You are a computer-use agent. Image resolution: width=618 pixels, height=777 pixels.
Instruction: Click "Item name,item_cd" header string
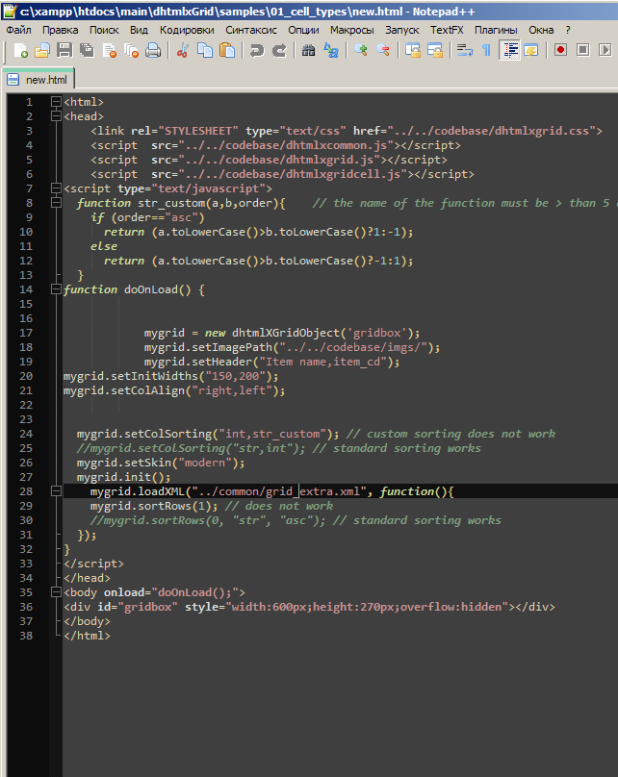tap(322, 362)
